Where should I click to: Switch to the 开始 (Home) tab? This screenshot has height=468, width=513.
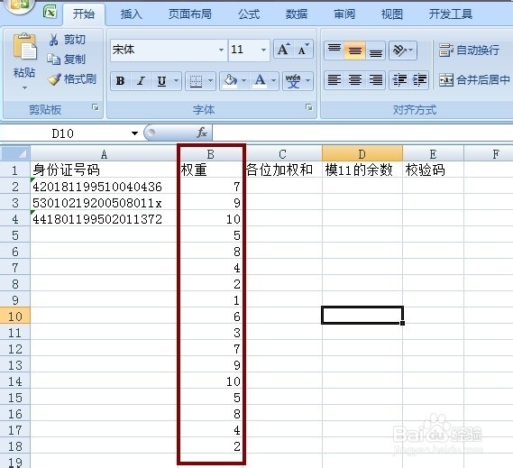[x=84, y=14]
